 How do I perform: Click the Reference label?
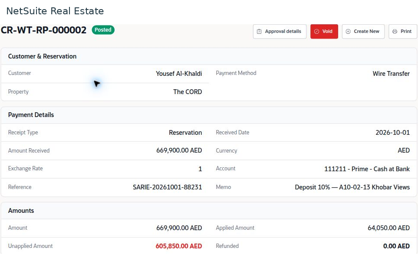(x=20, y=187)
